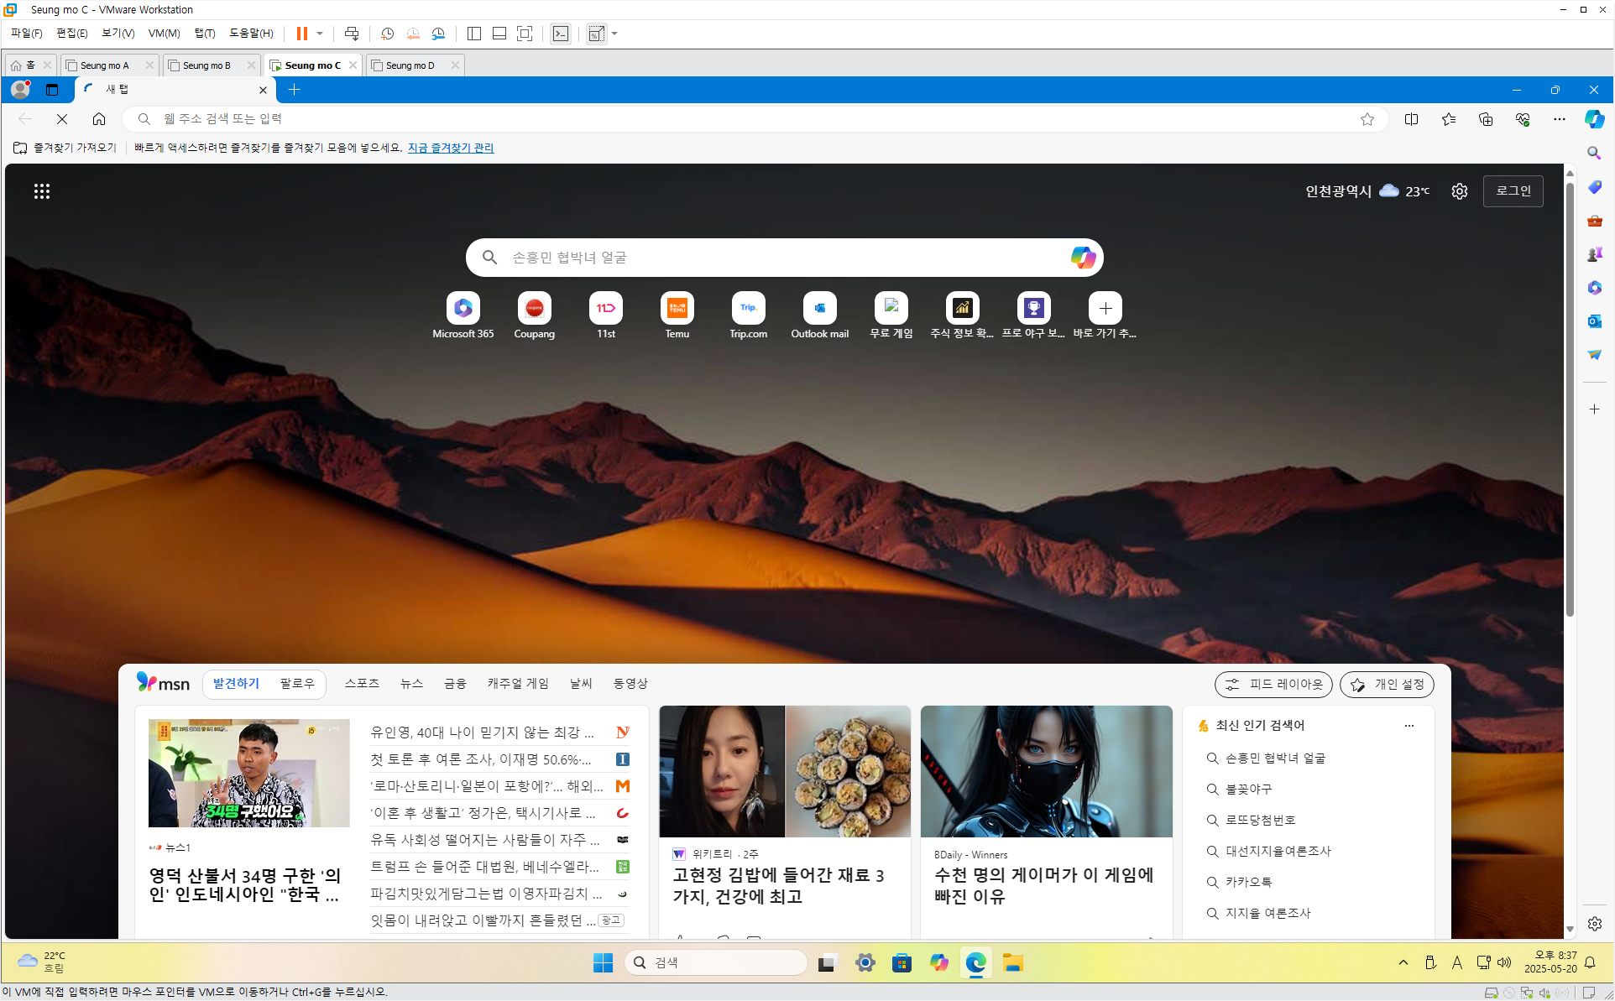This screenshot has height=1001, width=1615.
Task: Click the 로그인 button
Action: pyautogui.click(x=1513, y=191)
